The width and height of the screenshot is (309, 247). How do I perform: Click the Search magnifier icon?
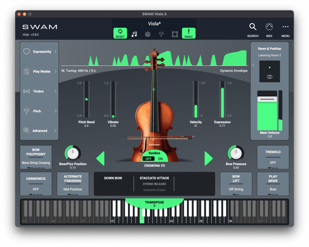click(253, 27)
